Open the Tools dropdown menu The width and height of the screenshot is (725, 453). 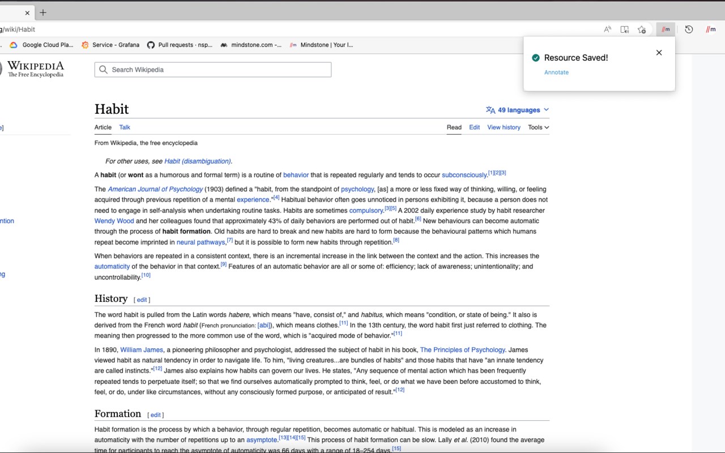coord(539,127)
